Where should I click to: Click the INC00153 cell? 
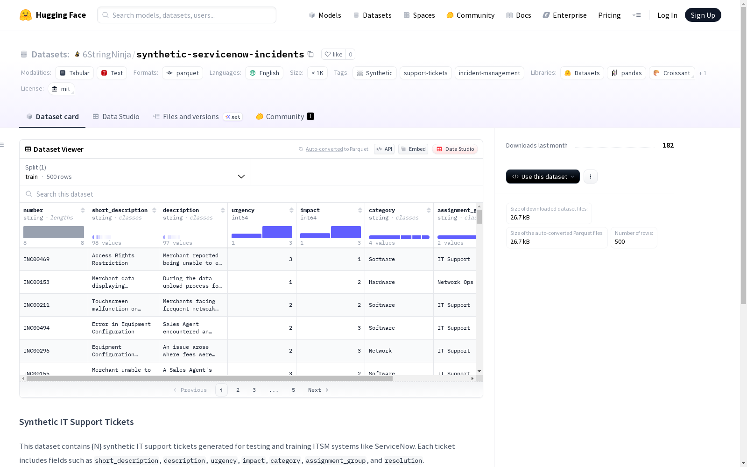(x=54, y=282)
